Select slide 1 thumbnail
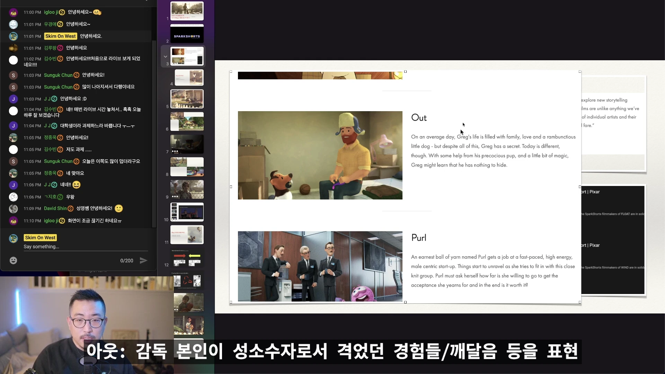This screenshot has width=665, height=374. (187, 11)
